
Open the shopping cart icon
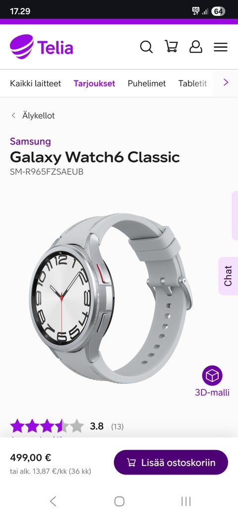pyautogui.click(x=171, y=47)
